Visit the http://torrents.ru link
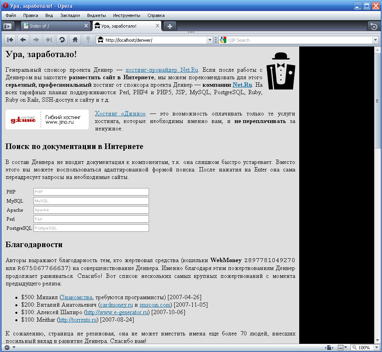Viewport: 382px width, 352px height. pos(78,320)
